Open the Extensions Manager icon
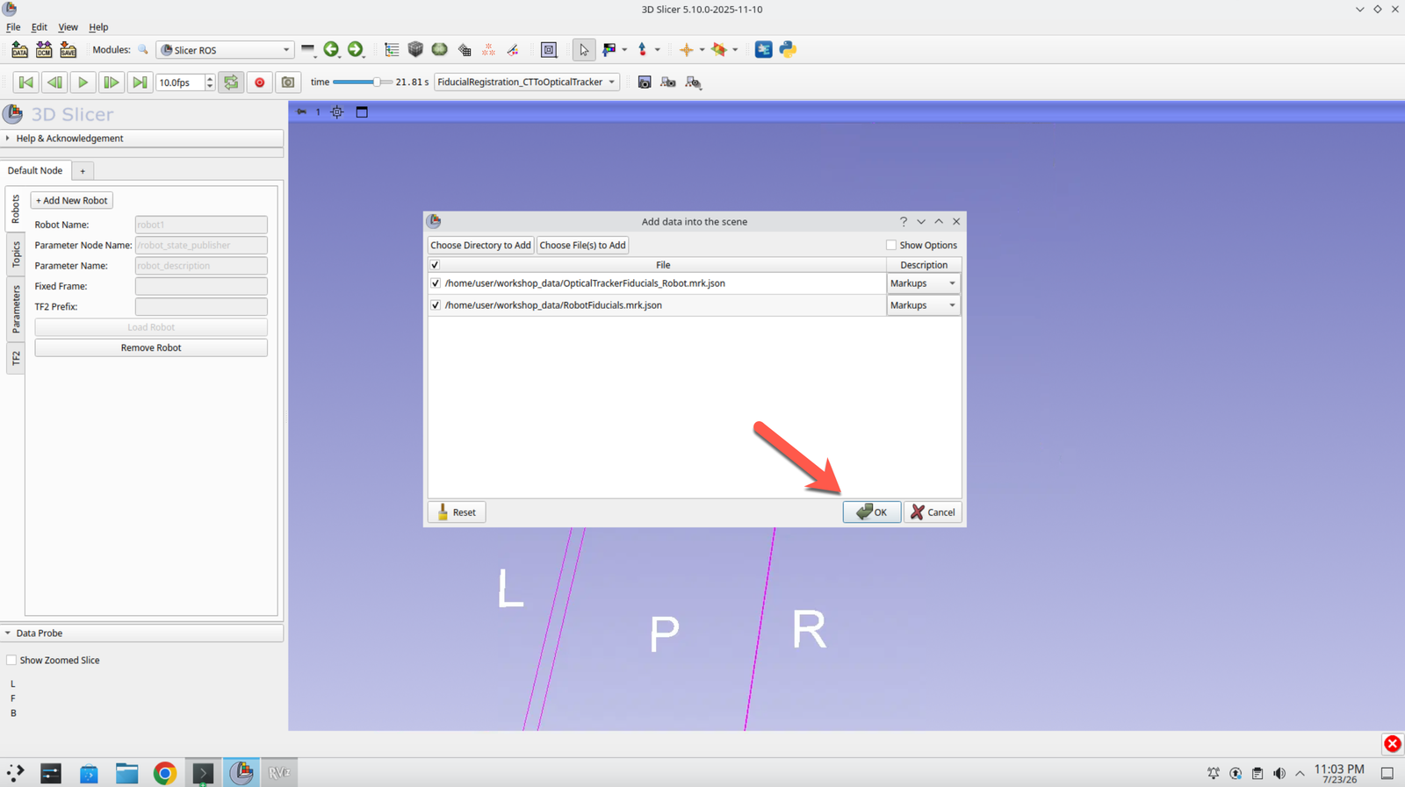The height and width of the screenshot is (787, 1405). (x=764, y=50)
